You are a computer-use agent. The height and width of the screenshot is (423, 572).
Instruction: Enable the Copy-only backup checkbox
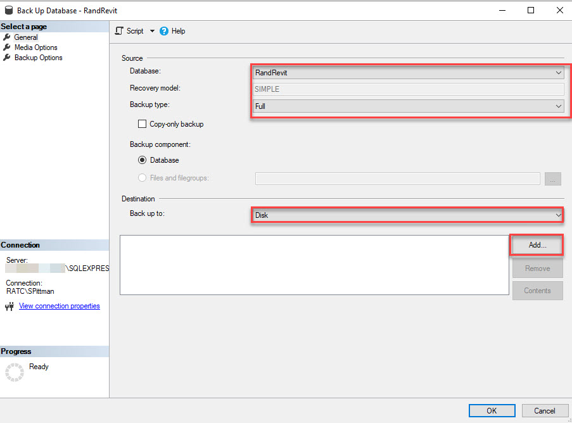coord(142,124)
